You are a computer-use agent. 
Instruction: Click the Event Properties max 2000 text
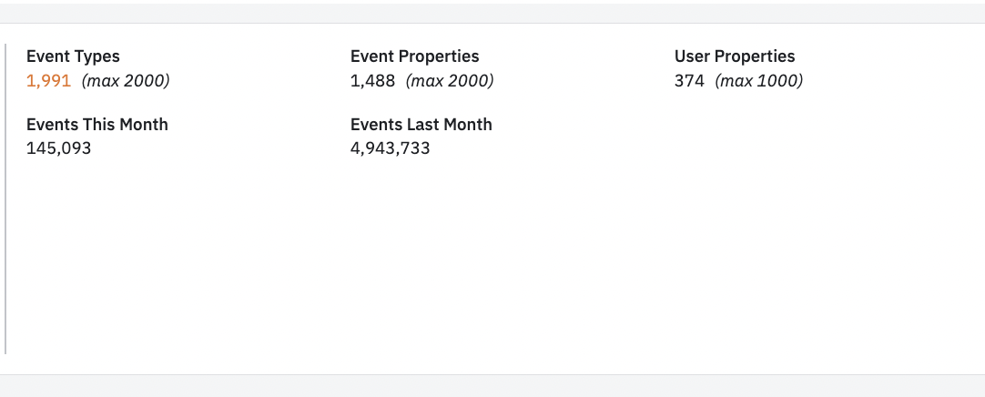[x=450, y=81]
